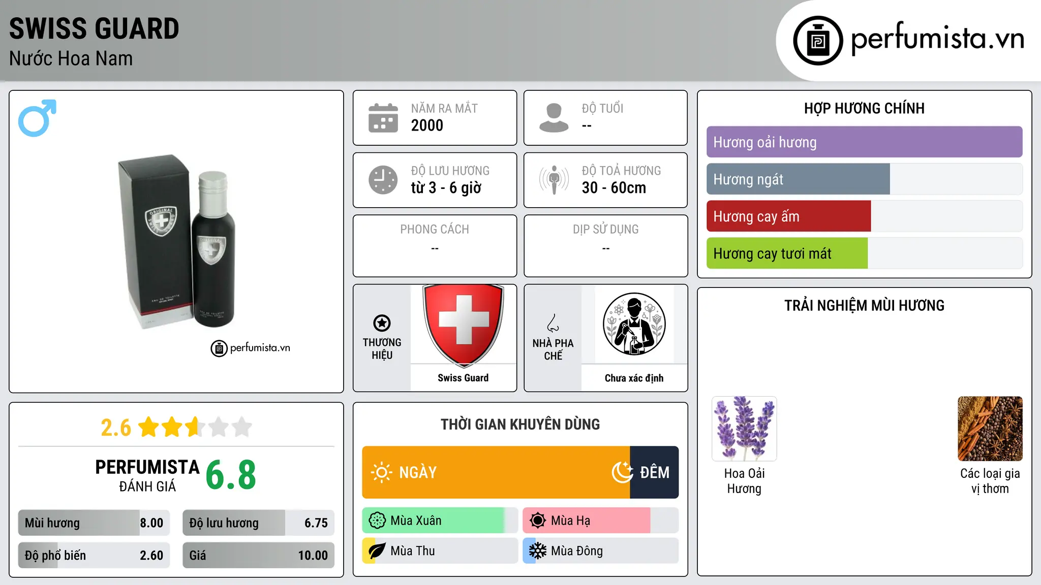Click the longevity value từ 3 - 6 giờ

[446, 188]
